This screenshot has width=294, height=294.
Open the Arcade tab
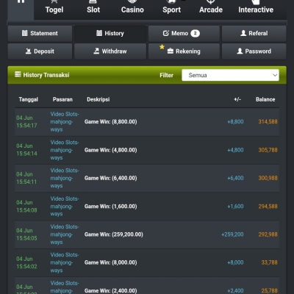pos(211,10)
